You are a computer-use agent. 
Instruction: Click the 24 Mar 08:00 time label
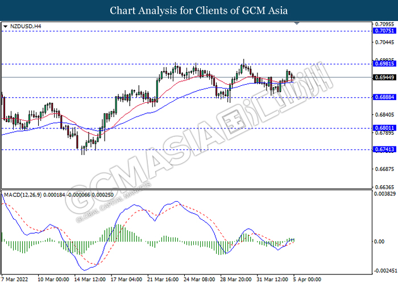point(200,279)
